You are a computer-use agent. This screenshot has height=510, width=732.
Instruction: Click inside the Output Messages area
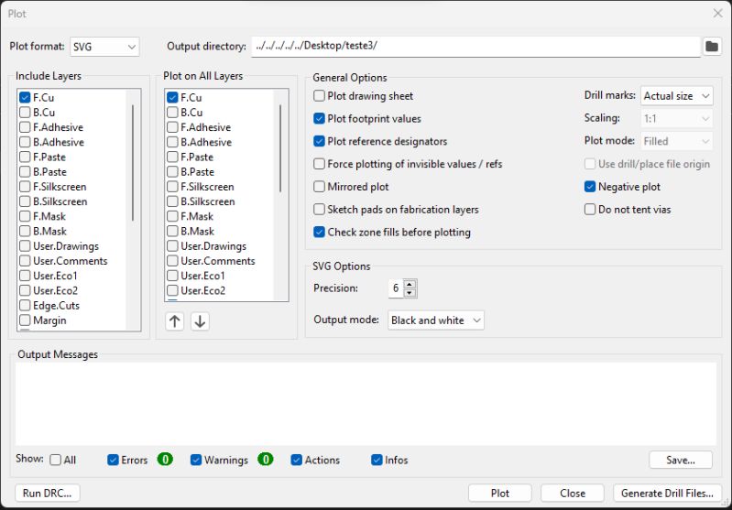click(x=366, y=404)
